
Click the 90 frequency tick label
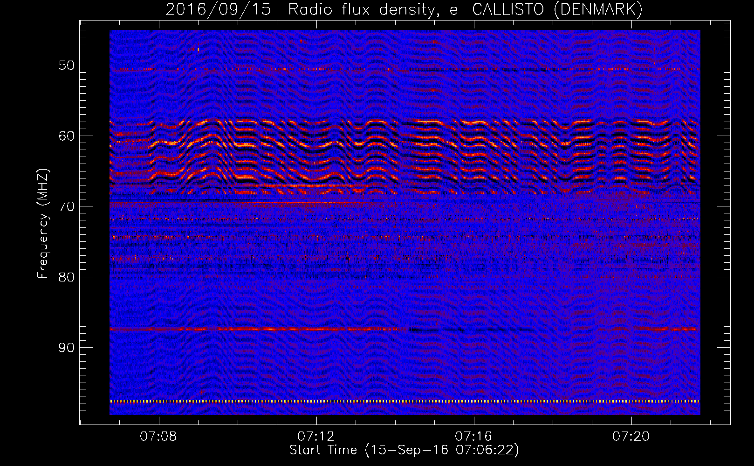[x=66, y=348]
